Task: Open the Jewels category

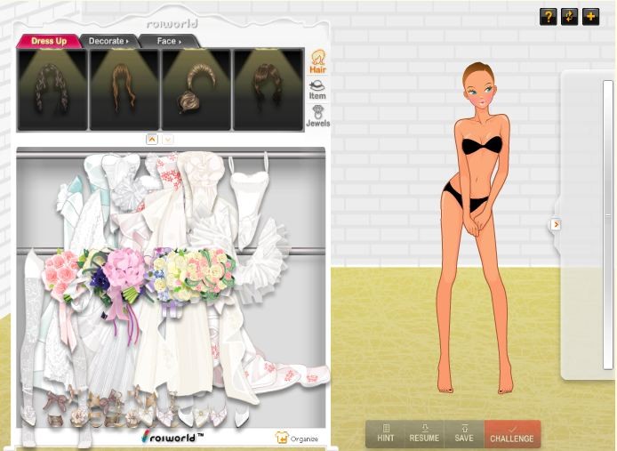Action: [x=317, y=117]
